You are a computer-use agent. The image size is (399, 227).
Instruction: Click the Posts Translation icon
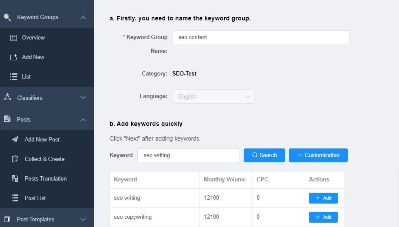pos(15,178)
